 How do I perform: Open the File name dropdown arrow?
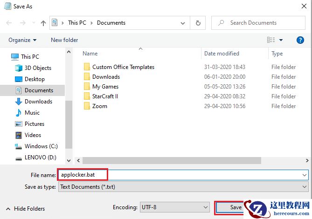point(305,175)
